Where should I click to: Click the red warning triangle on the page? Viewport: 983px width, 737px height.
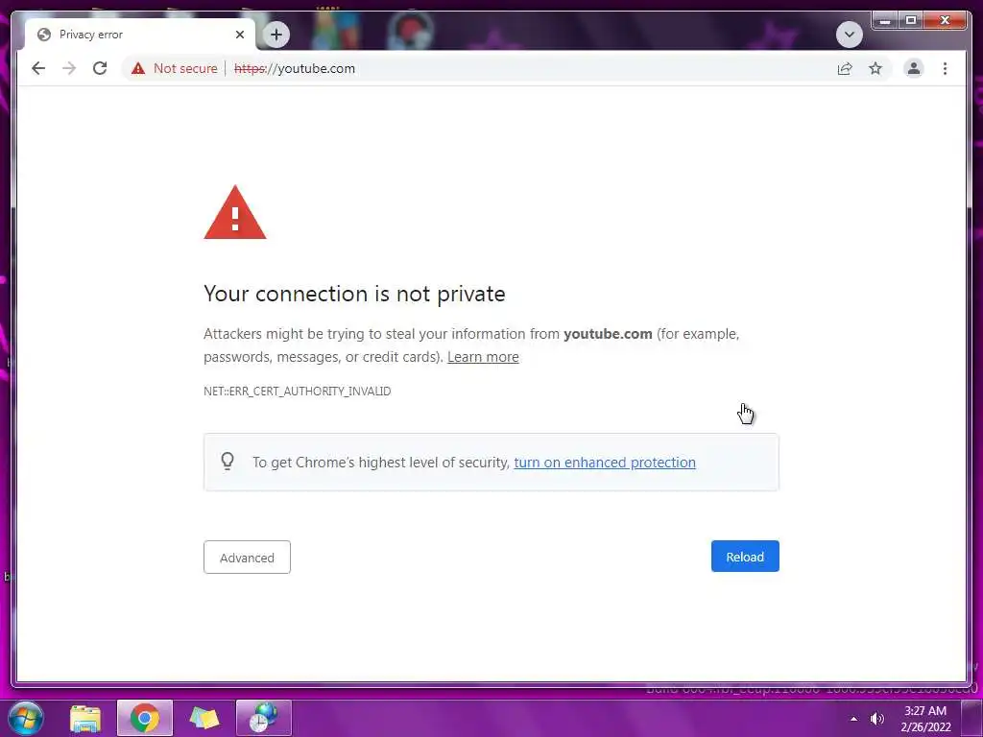pos(235,212)
